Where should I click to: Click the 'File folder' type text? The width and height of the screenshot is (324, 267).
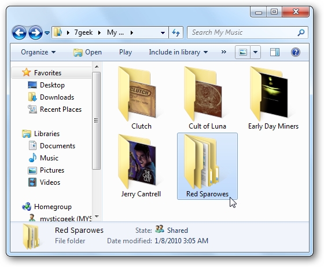(x=70, y=241)
